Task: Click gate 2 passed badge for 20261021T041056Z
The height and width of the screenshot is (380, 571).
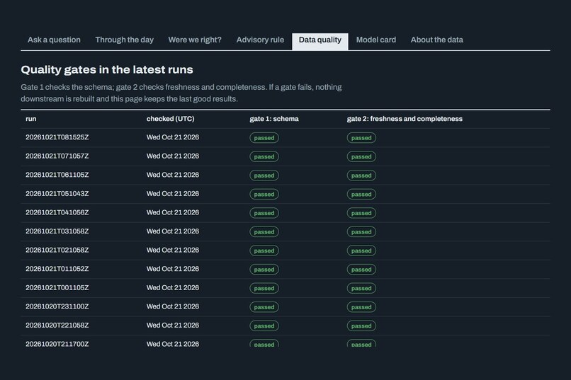Action: (361, 213)
